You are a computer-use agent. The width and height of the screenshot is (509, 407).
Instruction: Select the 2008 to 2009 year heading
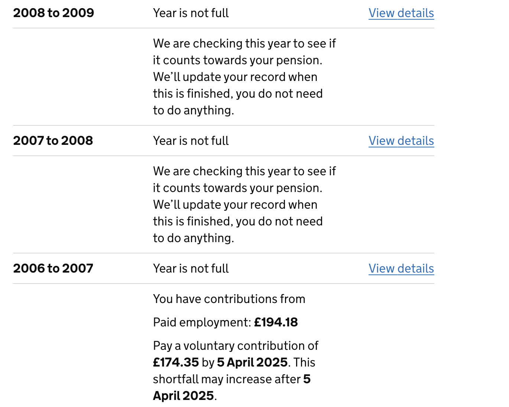pyautogui.click(x=54, y=13)
